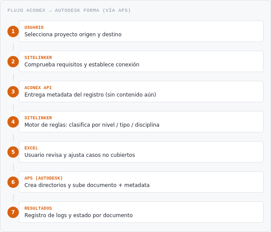Click the step 5 number circle
The image size is (271, 232).
(13, 152)
